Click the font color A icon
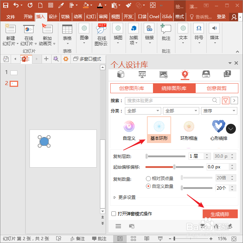Viewport: 243px width, 243px height. 100,5
